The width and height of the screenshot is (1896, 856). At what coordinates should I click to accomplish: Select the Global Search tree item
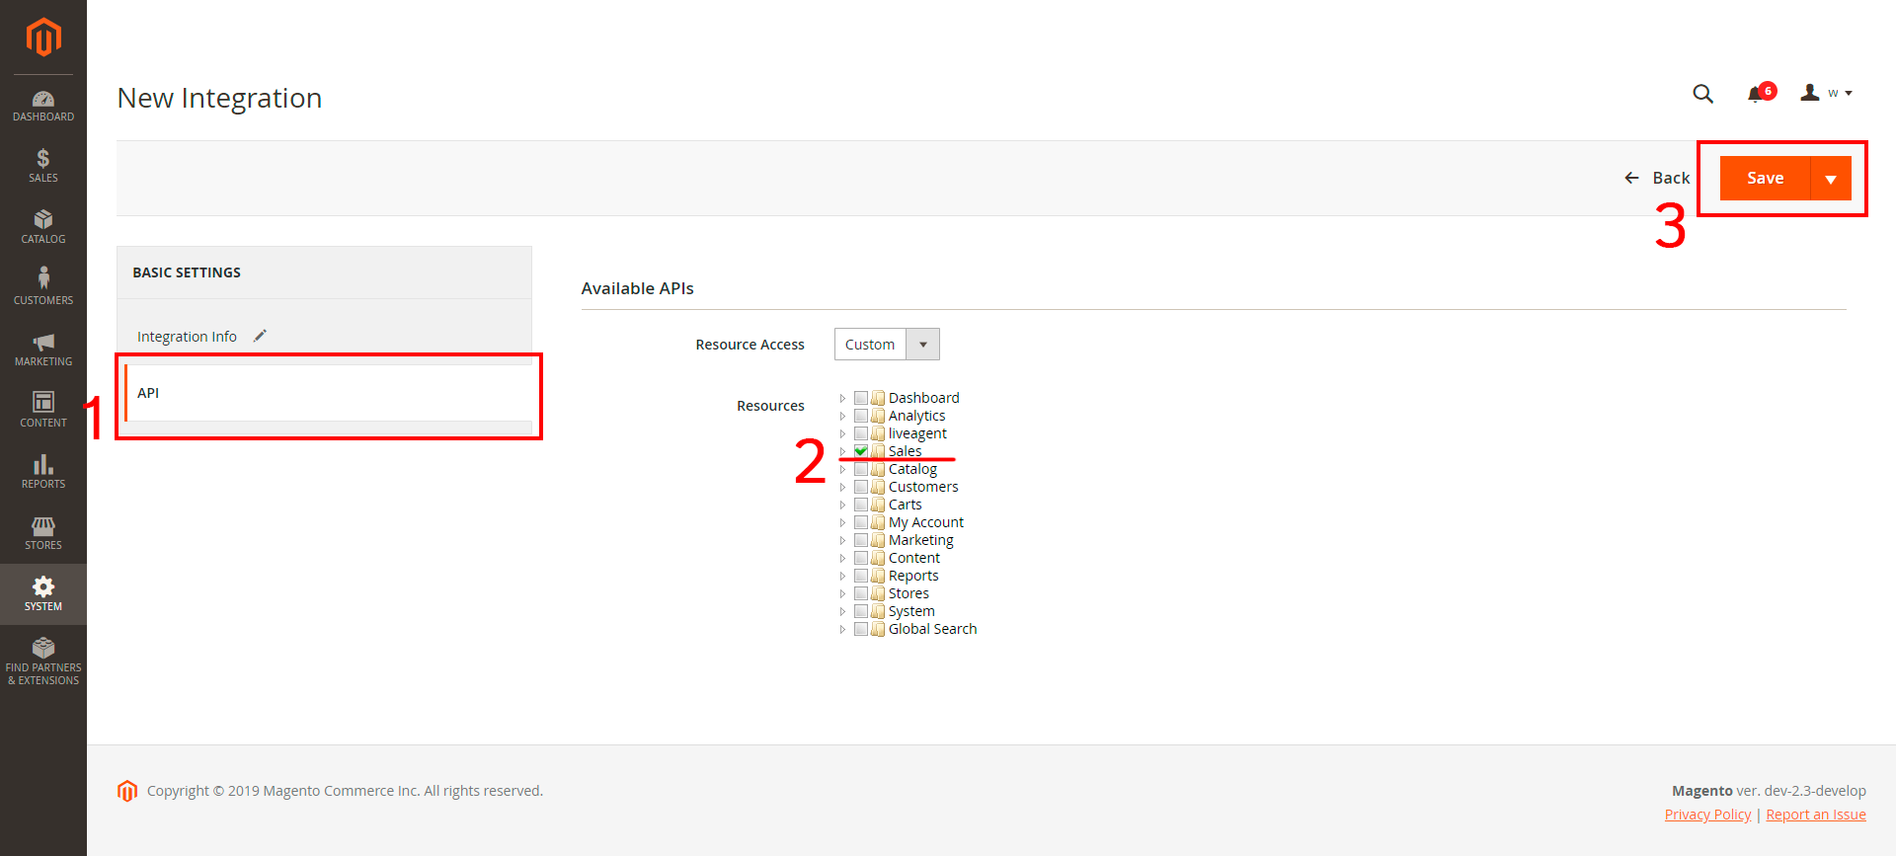click(x=932, y=629)
